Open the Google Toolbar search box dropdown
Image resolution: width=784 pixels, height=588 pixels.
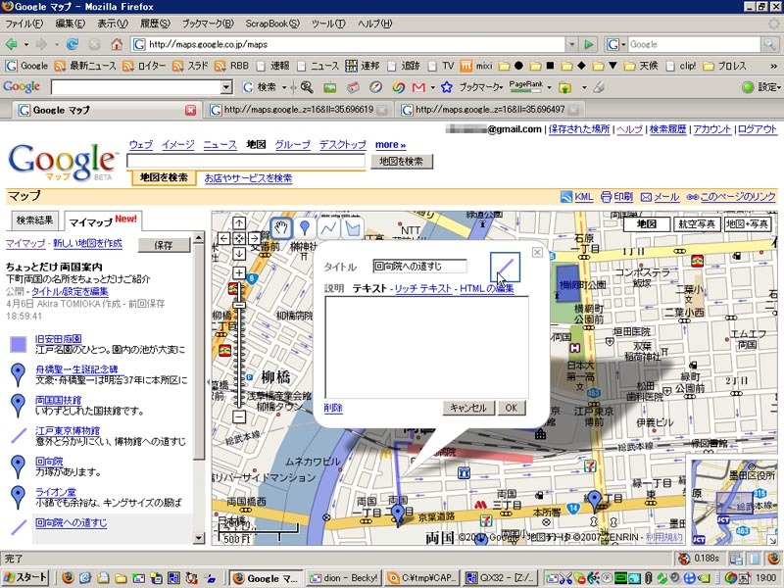point(226,87)
